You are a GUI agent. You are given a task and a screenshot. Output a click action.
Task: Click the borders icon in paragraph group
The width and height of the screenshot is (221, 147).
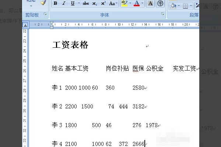point(185,6)
